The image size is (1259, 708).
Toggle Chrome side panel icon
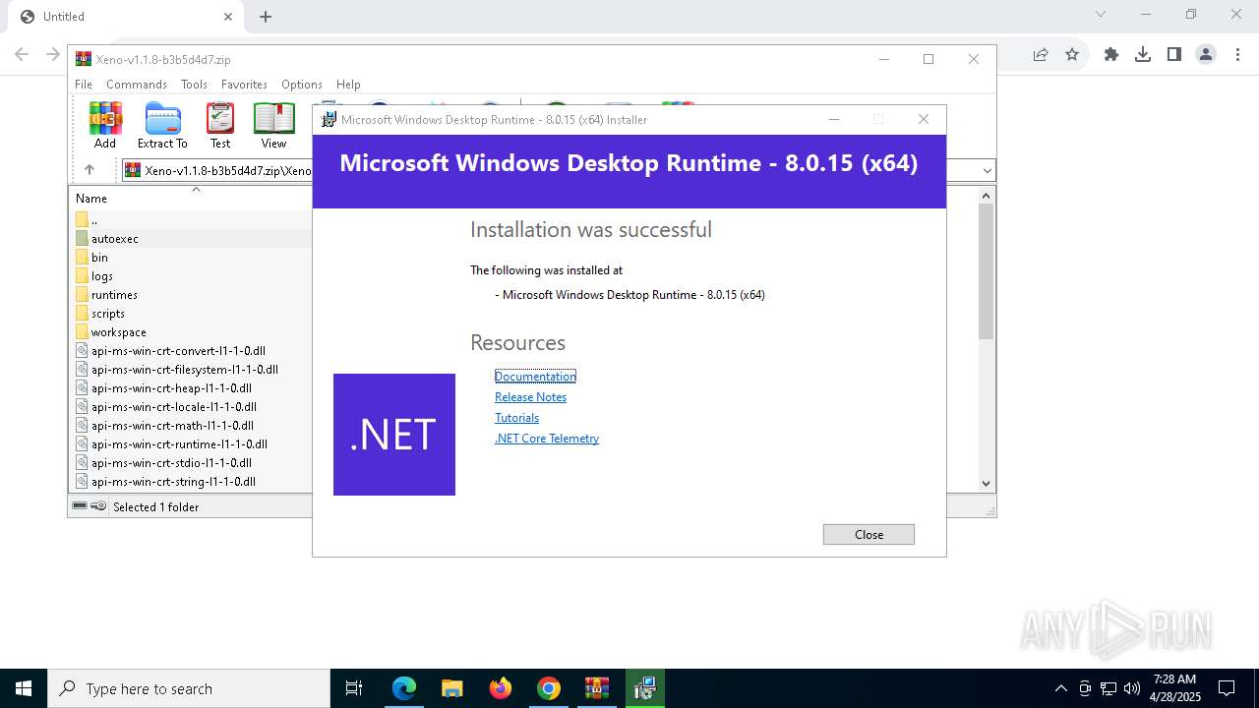[x=1174, y=55]
